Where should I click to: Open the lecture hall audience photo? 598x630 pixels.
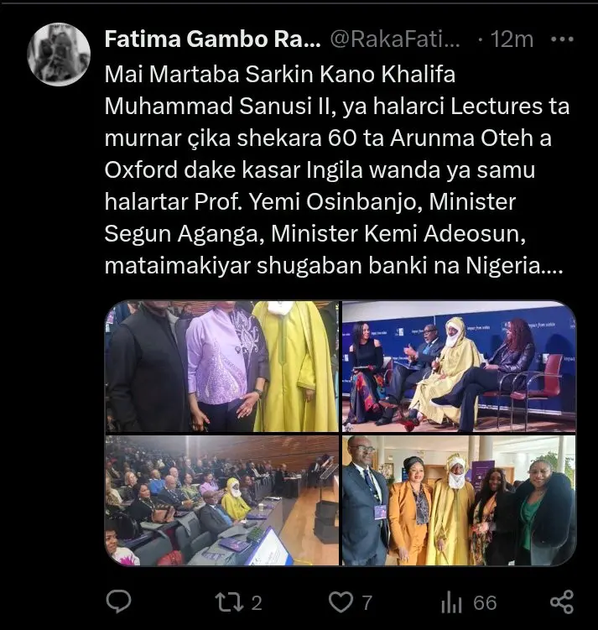click(x=222, y=500)
